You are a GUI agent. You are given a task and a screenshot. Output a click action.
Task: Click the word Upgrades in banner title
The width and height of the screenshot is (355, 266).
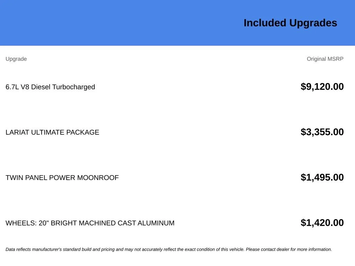tap(313, 23)
